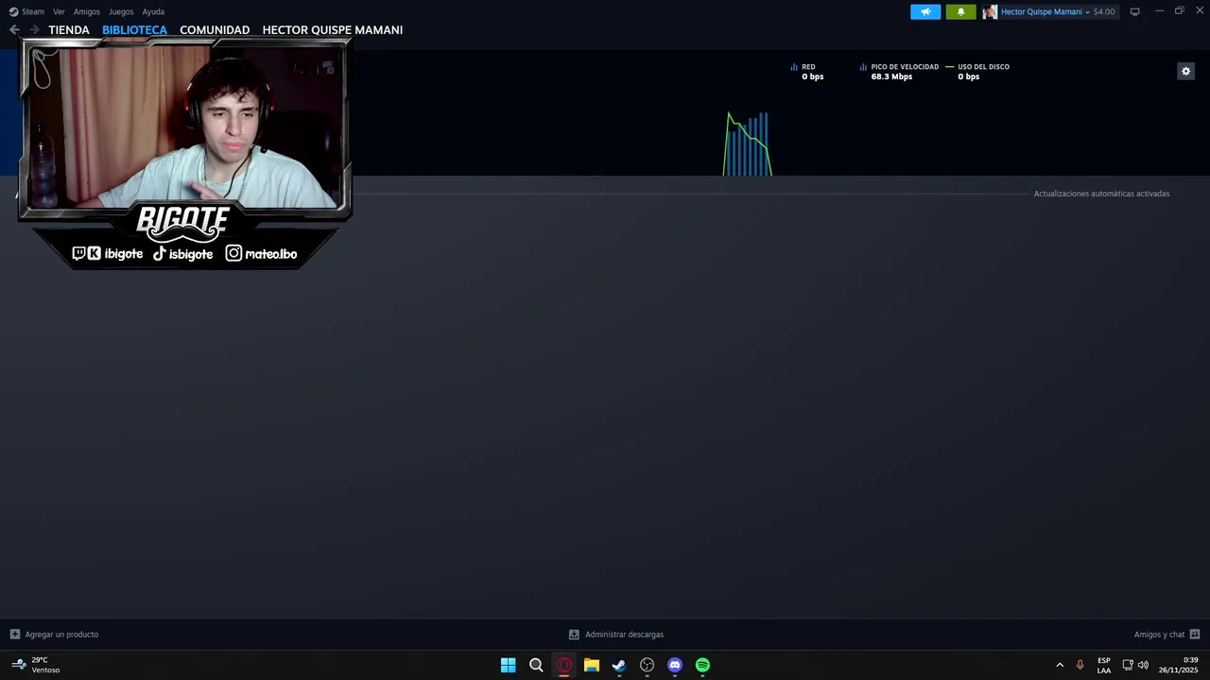Open the Amigos menu

point(87,11)
